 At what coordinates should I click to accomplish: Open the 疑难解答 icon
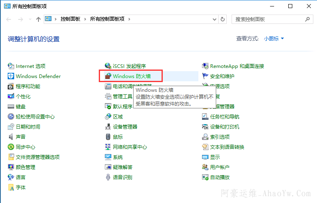point(108,167)
